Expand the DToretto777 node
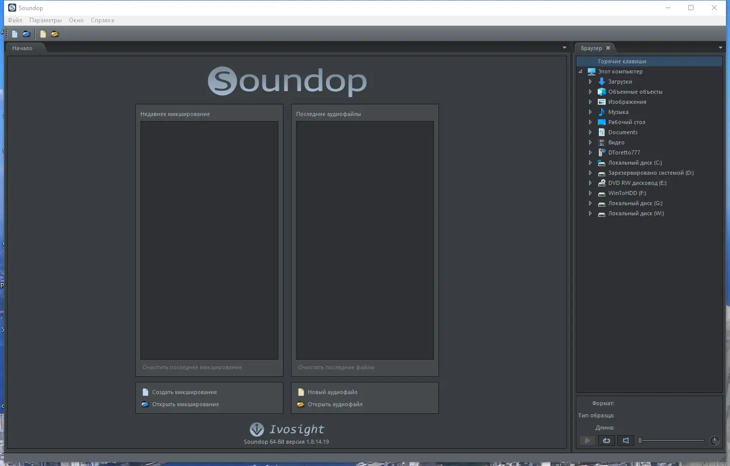This screenshot has width=730, height=466. pyautogui.click(x=590, y=152)
